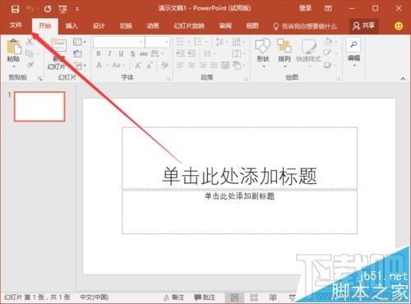Open the font size combo box
The width and height of the screenshot is (411, 304).
tap(157, 42)
